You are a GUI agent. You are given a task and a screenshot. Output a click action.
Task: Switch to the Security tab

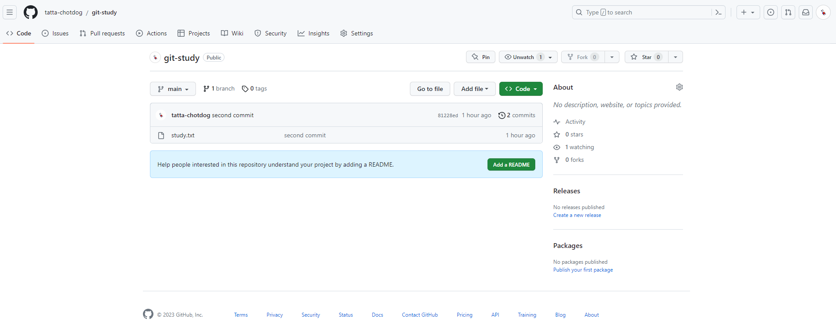tap(270, 33)
